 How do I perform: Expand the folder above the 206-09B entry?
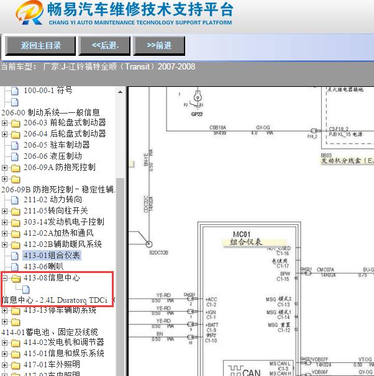[4, 179]
